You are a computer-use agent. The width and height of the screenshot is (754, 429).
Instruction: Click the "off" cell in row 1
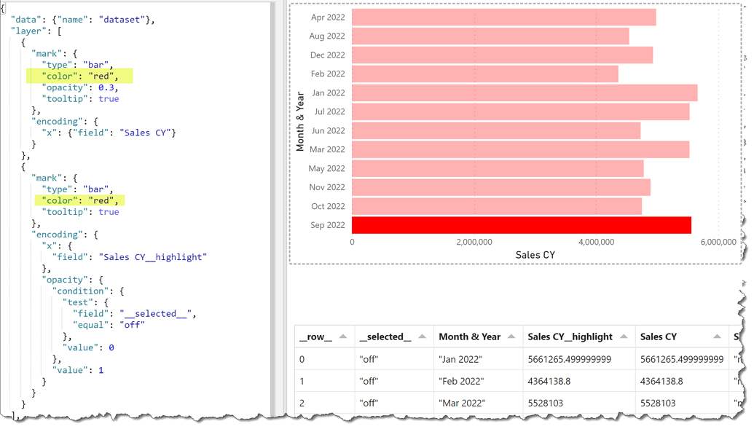(x=394, y=382)
